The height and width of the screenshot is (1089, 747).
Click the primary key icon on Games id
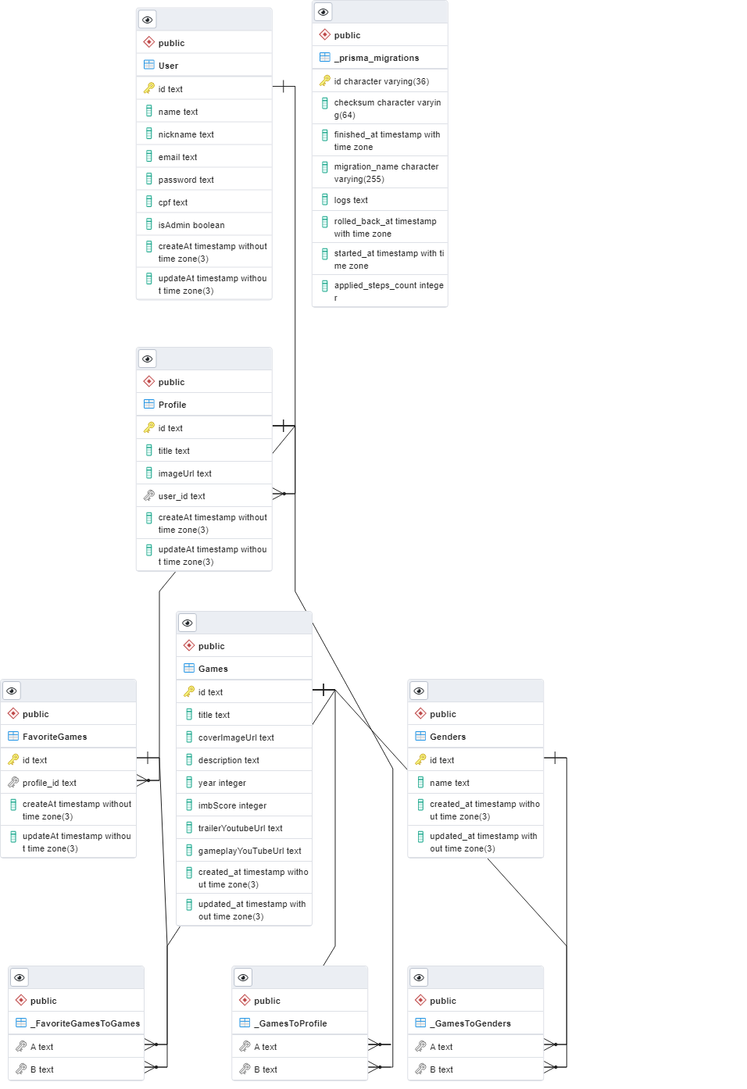point(188,691)
